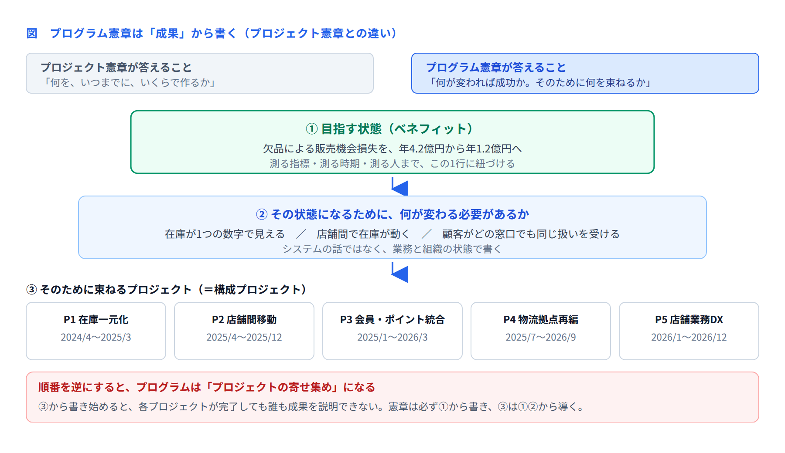Screen dimensions: 785x453
Task: Click the text 「何が変われば成功か。そのために何を束ねるか」
Action: coord(540,83)
